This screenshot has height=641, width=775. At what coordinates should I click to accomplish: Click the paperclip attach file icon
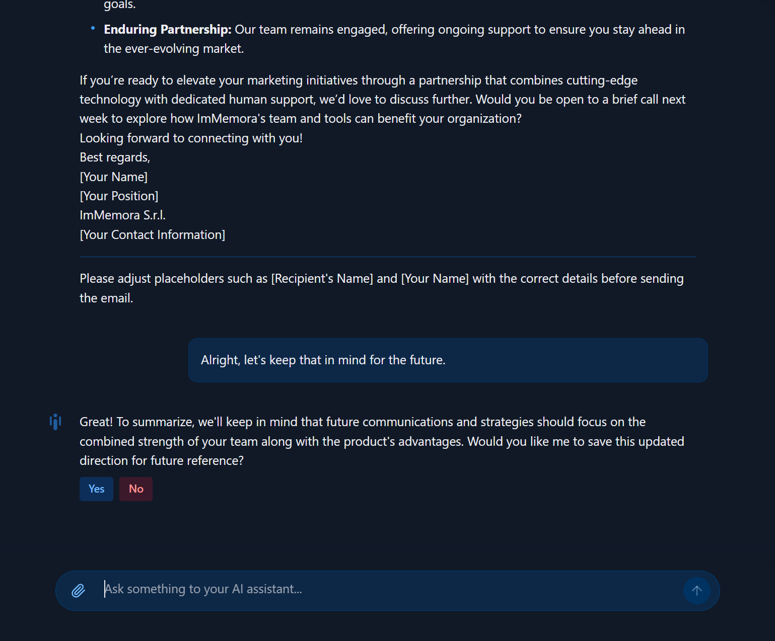(x=78, y=590)
